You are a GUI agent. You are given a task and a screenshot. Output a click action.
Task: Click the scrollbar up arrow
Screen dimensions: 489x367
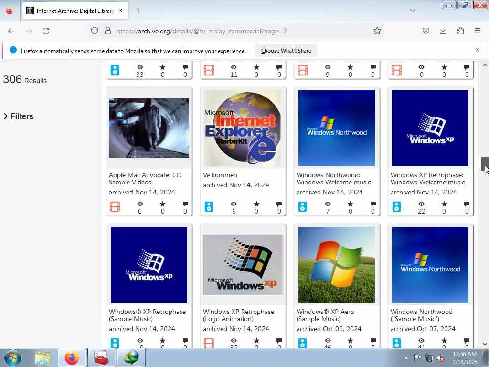[485, 65]
